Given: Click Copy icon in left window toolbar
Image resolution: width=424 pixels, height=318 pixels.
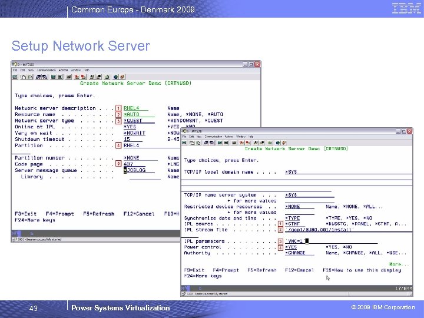Looking at the screenshot, I should (x=23, y=77).
